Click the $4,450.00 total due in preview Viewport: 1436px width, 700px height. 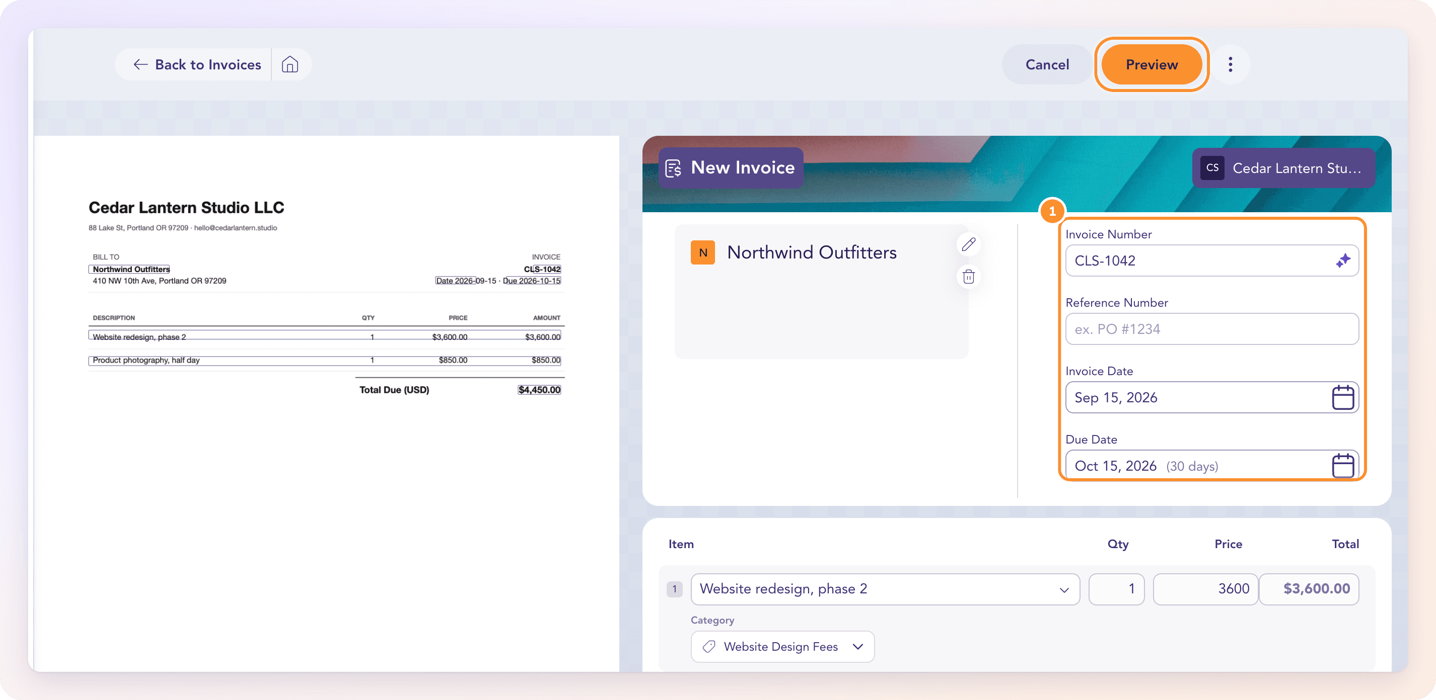(539, 390)
